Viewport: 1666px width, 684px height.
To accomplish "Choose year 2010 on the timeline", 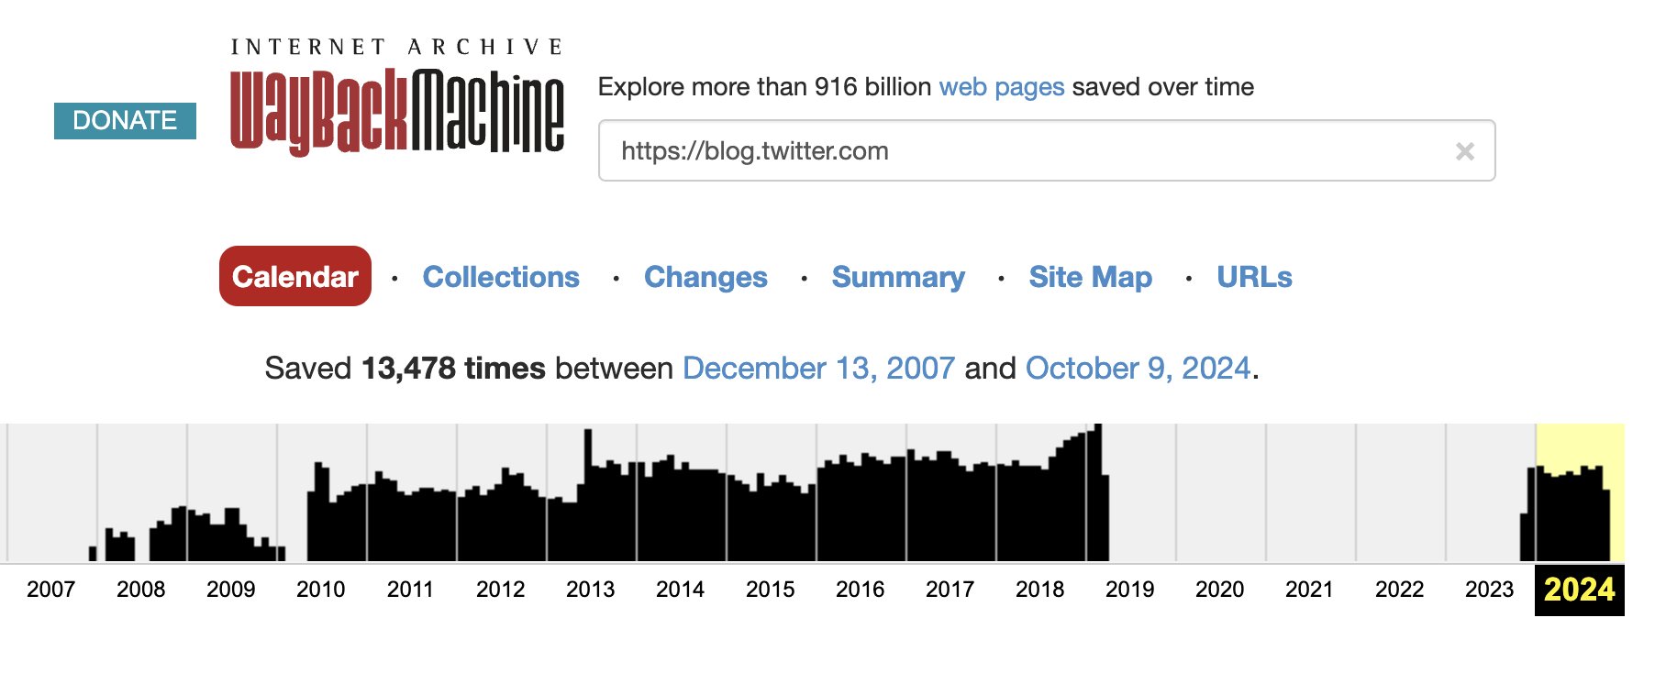I will coord(320,590).
